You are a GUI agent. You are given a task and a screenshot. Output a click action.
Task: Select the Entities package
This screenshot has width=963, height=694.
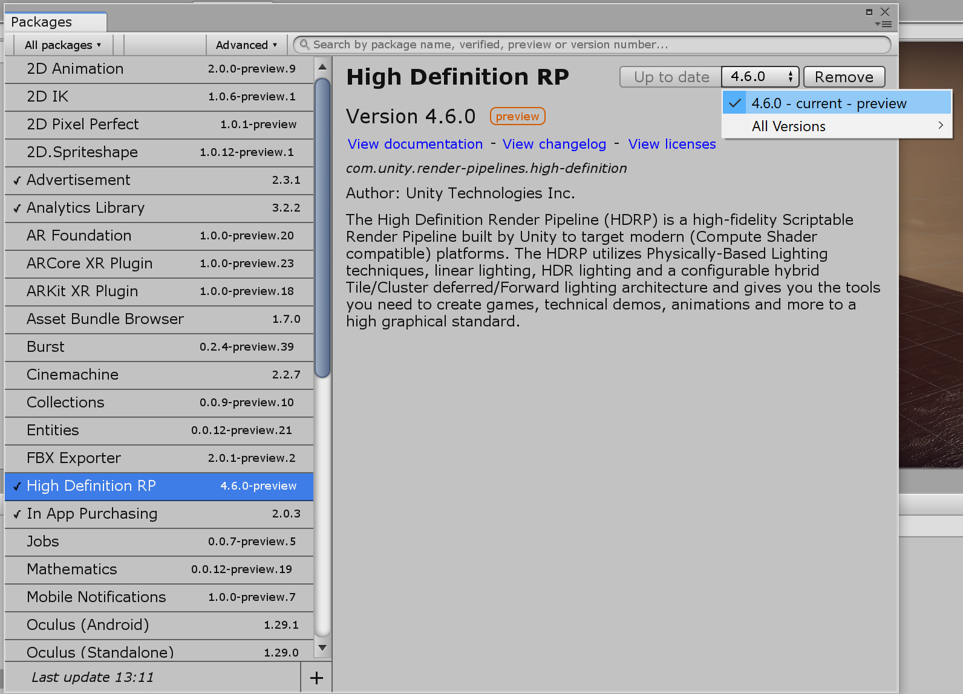pyautogui.click(x=159, y=430)
